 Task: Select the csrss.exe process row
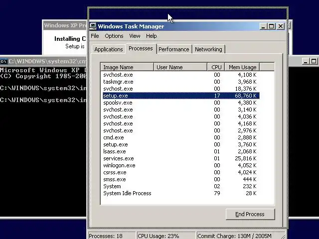click(181, 172)
